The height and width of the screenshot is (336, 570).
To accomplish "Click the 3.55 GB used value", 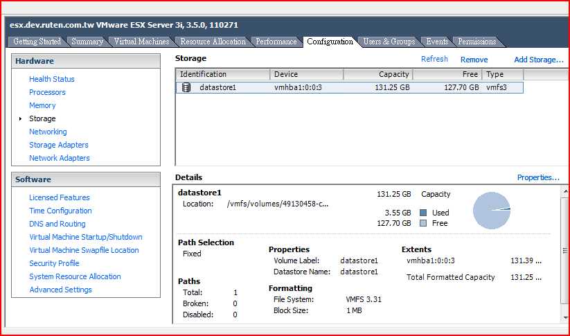I will 398,213.
